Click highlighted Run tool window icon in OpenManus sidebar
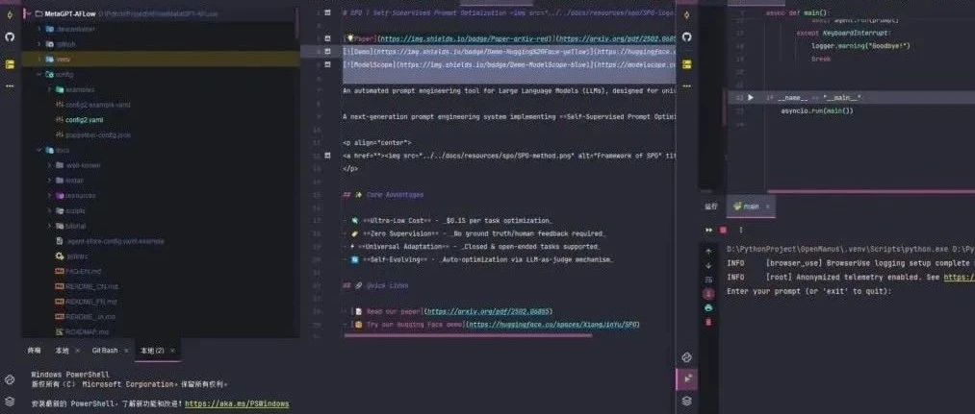This screenshot has height=414, width=975. 686,378
